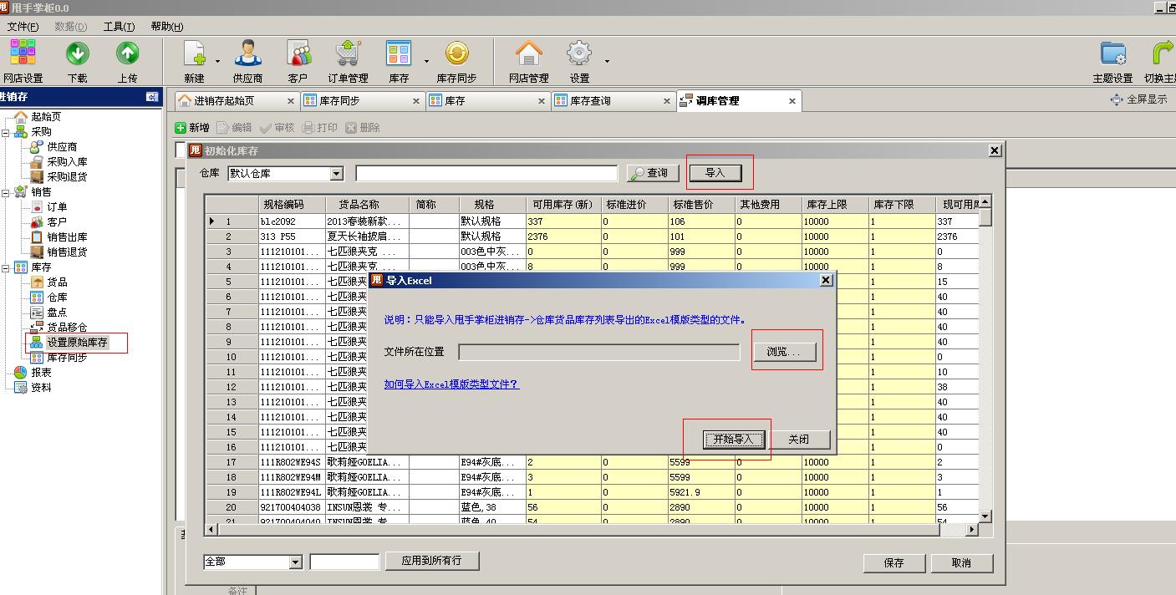Click the 开始导入 button
This screenshot has height=595, width=1176.
[733, 440]
